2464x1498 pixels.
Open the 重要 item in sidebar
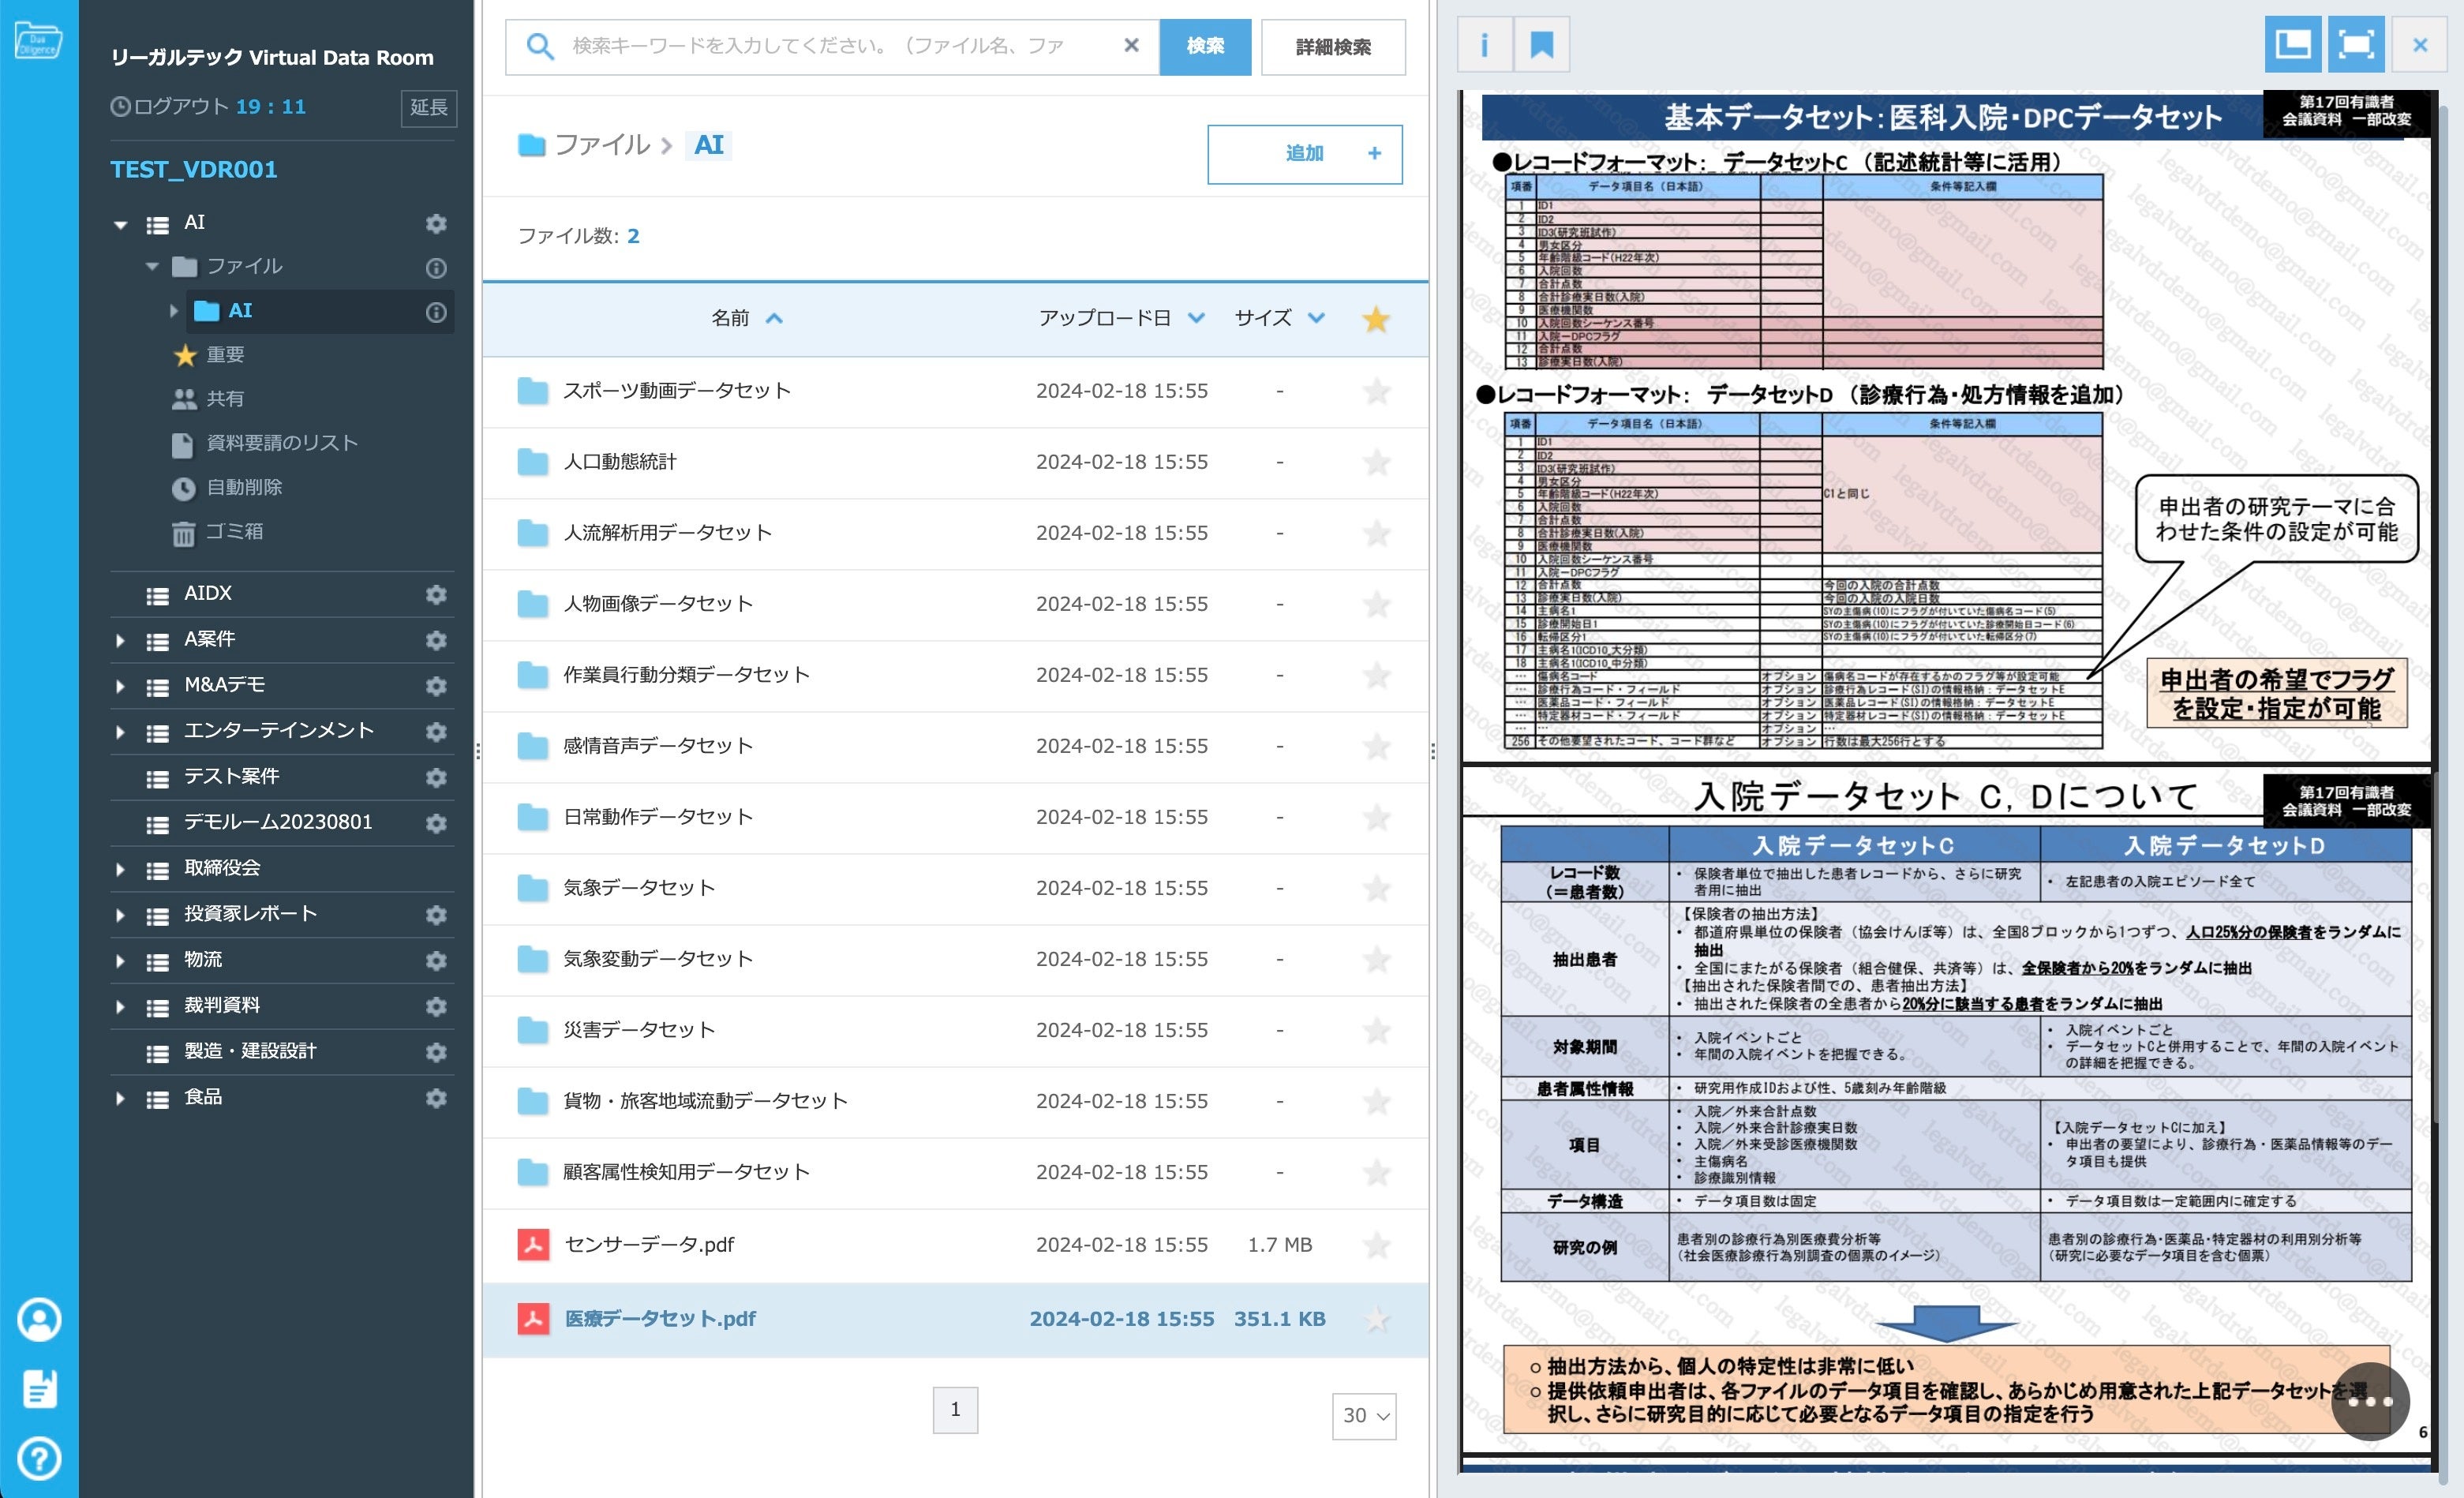coord(225,355)
